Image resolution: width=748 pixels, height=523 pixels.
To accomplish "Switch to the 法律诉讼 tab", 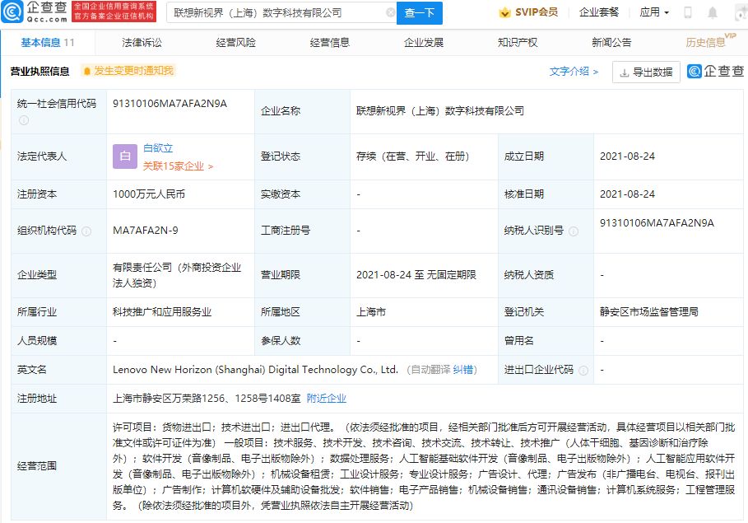I will (142, 42).
